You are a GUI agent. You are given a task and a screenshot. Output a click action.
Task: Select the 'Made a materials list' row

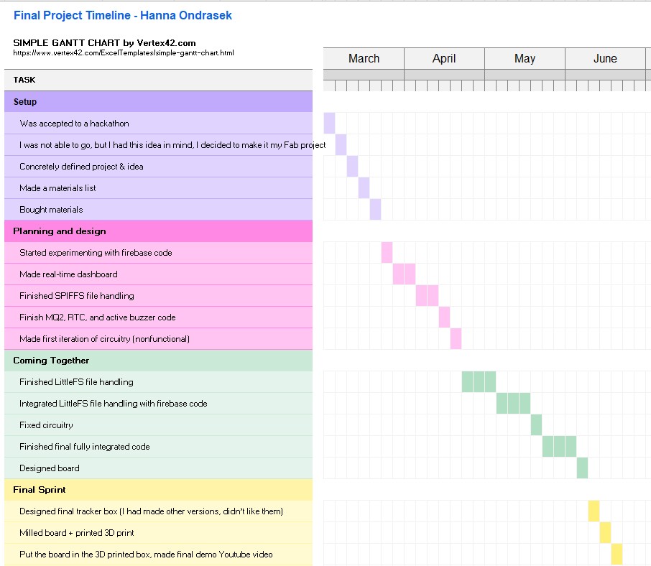click(x=158, y=188)
